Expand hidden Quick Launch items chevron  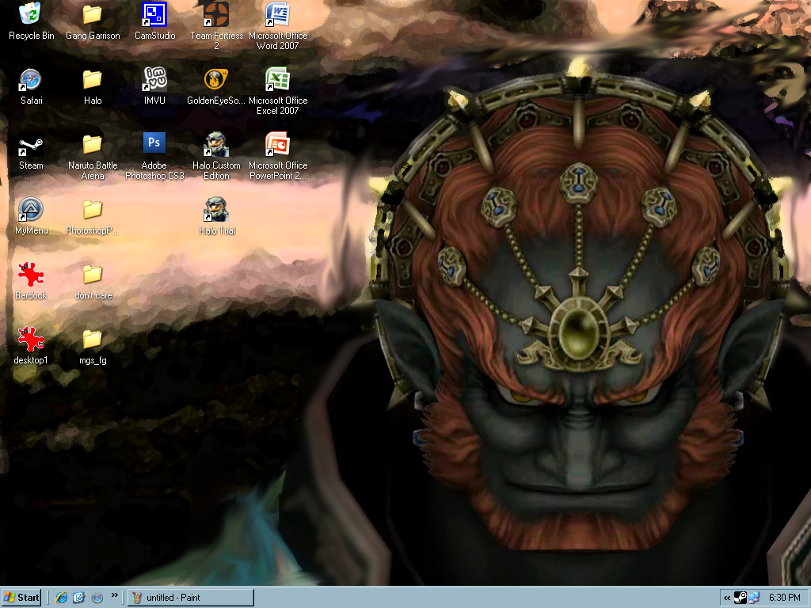point(115,595)
